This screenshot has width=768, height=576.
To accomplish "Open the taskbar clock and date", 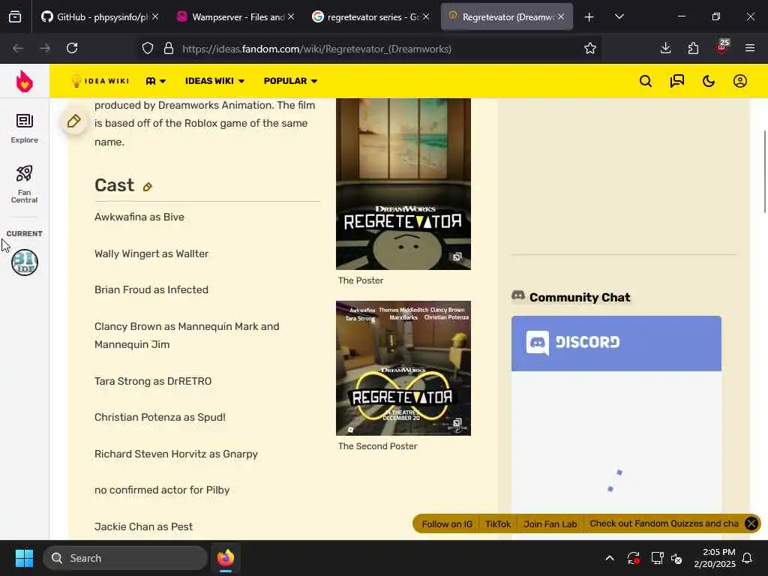I will (715, 558).
